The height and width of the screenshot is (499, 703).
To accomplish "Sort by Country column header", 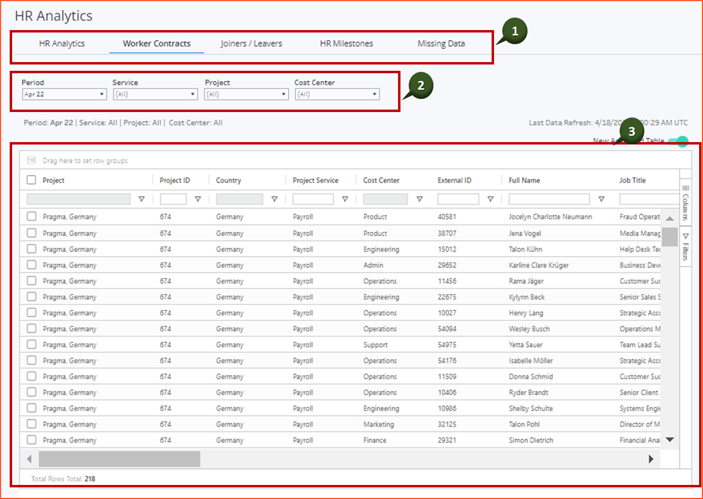I will tap(228, 180).
